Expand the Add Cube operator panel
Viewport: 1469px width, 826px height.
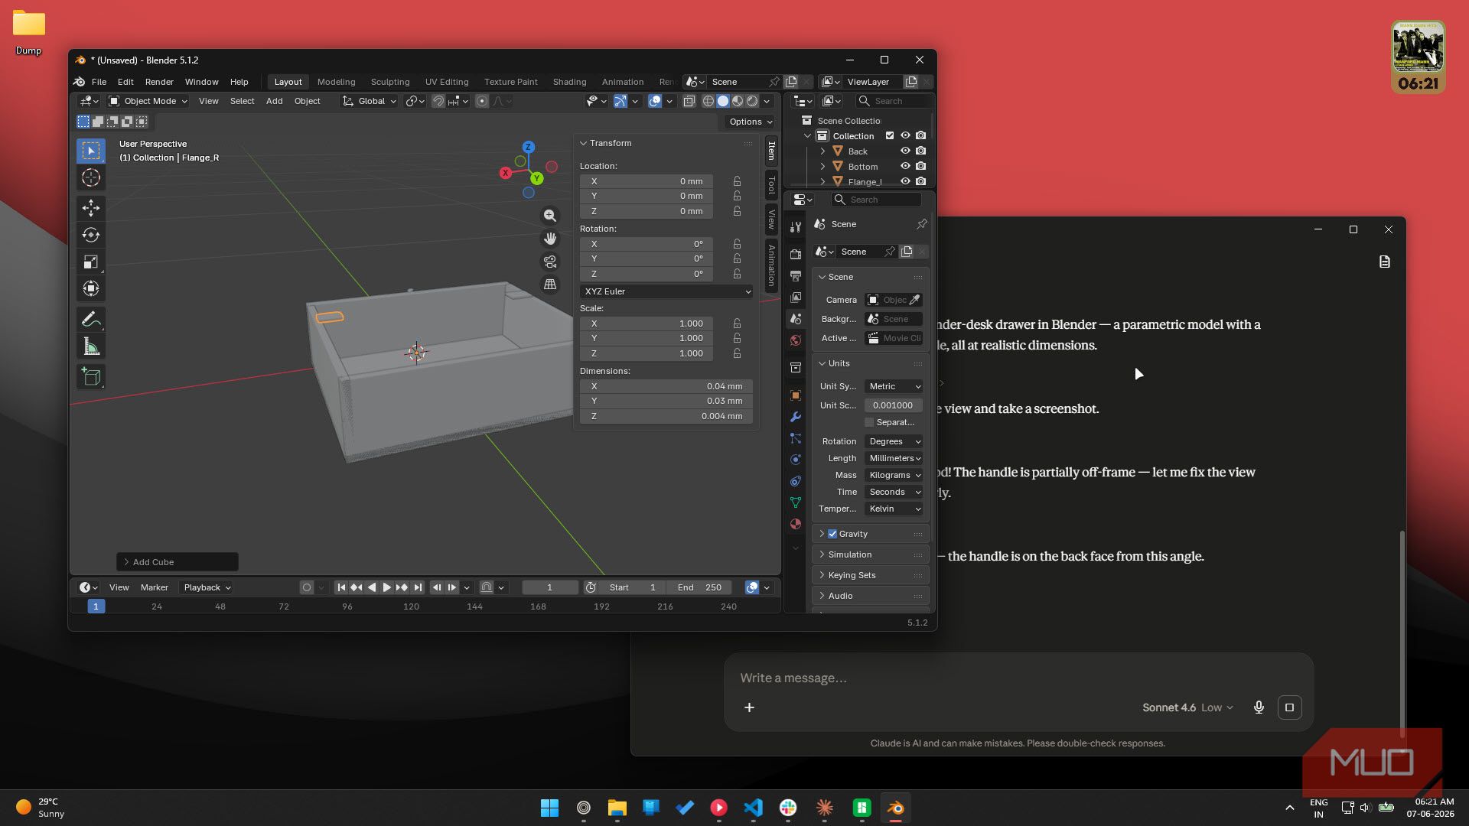pos(178,562)
